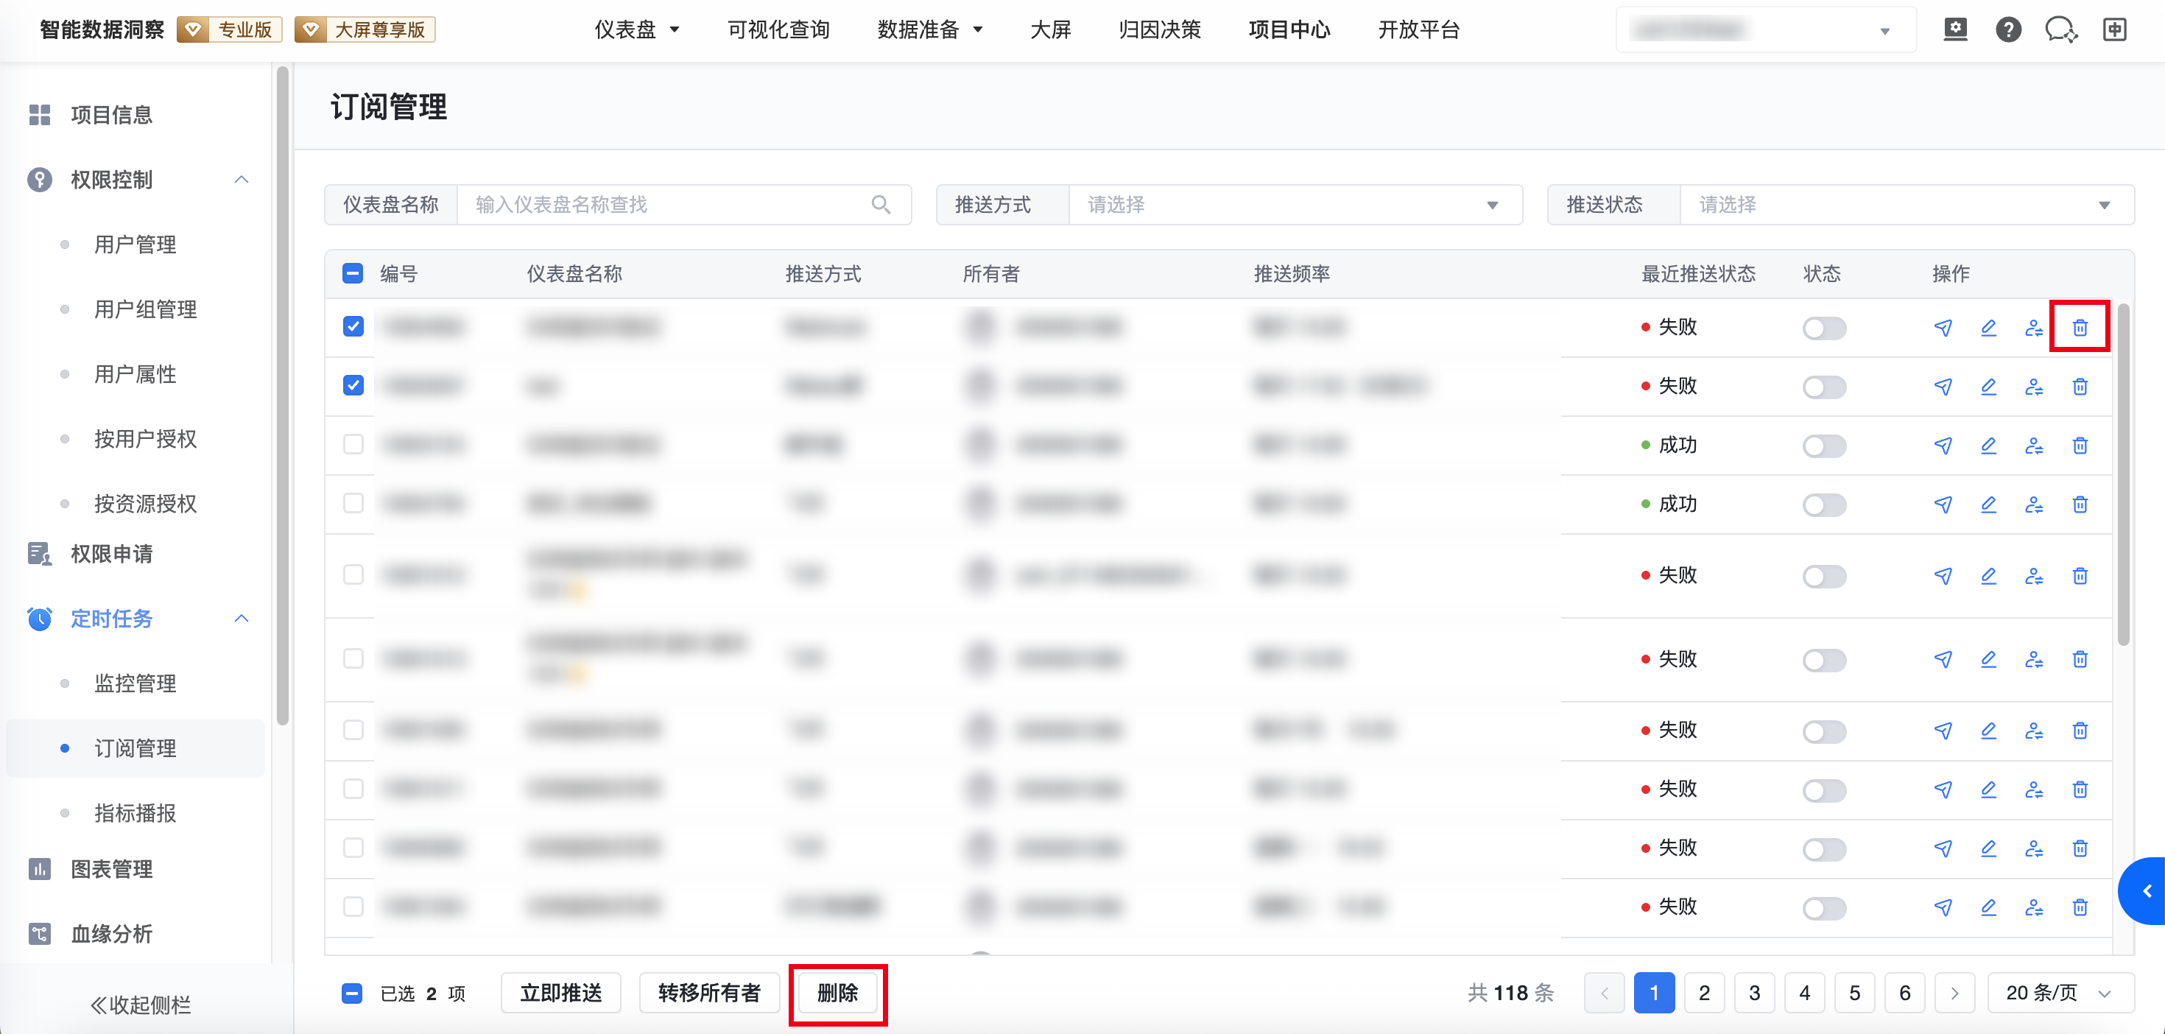The height and width of the screenshot is (1034, 2165).
Task: Click the blue floating arrow panel handle
Action: (x=2146, y=890)
